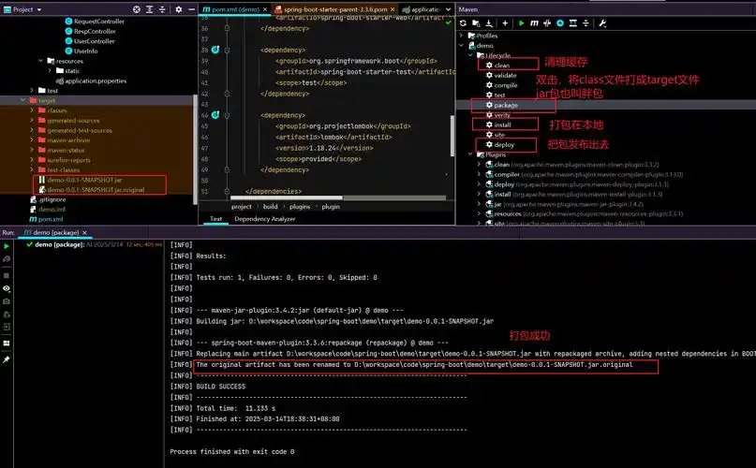This screenshot has width=756, height=468.
Task: Click 'project' breadcrumb in editor
Action: (x=241, y=206)
